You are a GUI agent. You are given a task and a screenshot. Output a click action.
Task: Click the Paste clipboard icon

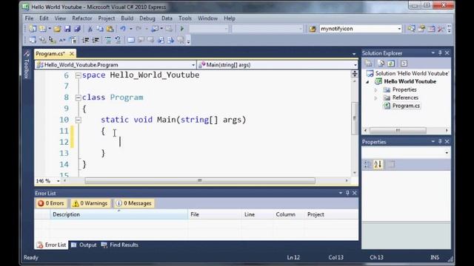pos(110,29)
